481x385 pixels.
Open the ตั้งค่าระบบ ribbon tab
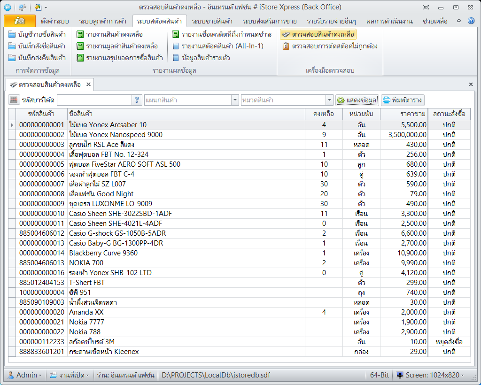(54, 21)
